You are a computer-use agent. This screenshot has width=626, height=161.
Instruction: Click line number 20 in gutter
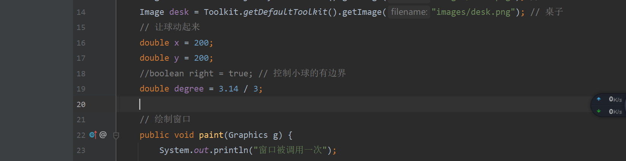(81, 104)
